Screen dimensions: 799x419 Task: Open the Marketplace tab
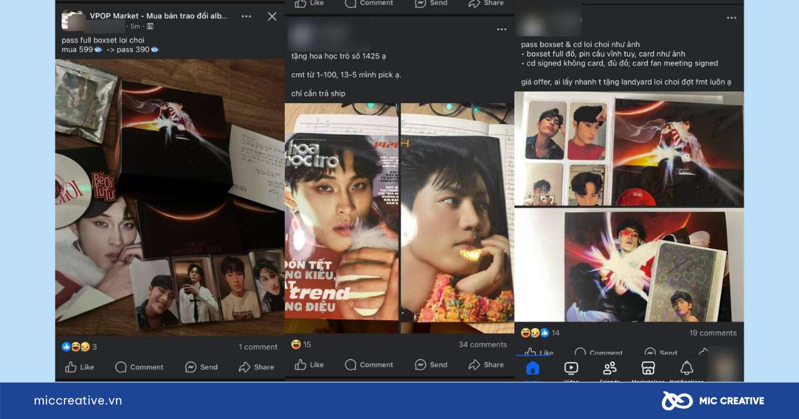(648, 370)
